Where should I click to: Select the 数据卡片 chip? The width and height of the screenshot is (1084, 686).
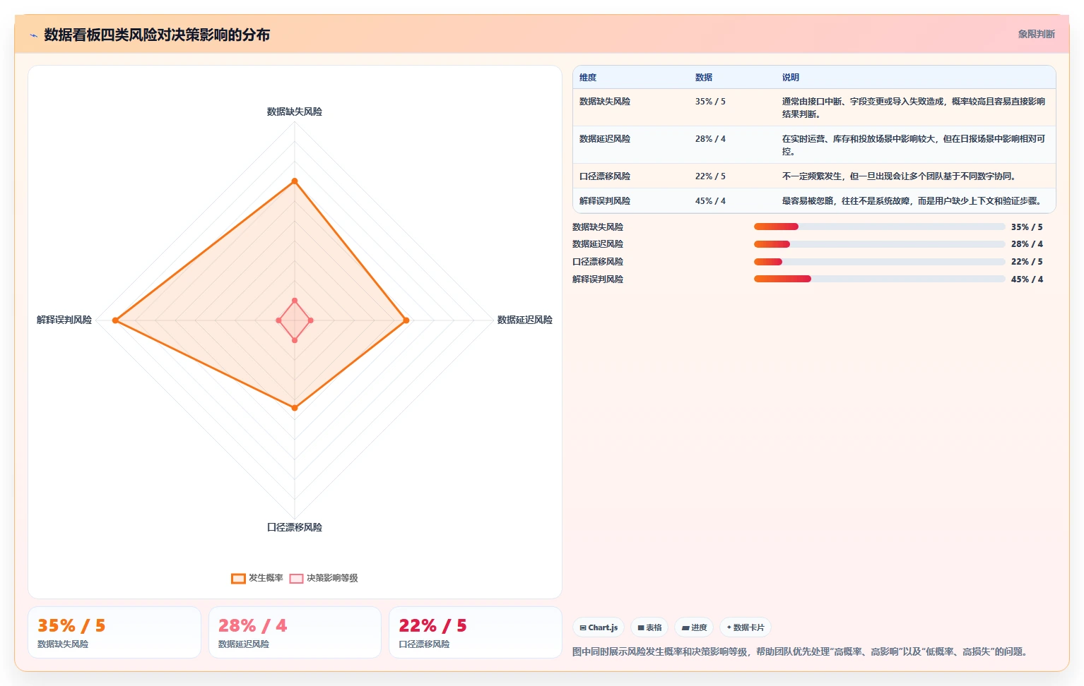click(x=745, y=627)
